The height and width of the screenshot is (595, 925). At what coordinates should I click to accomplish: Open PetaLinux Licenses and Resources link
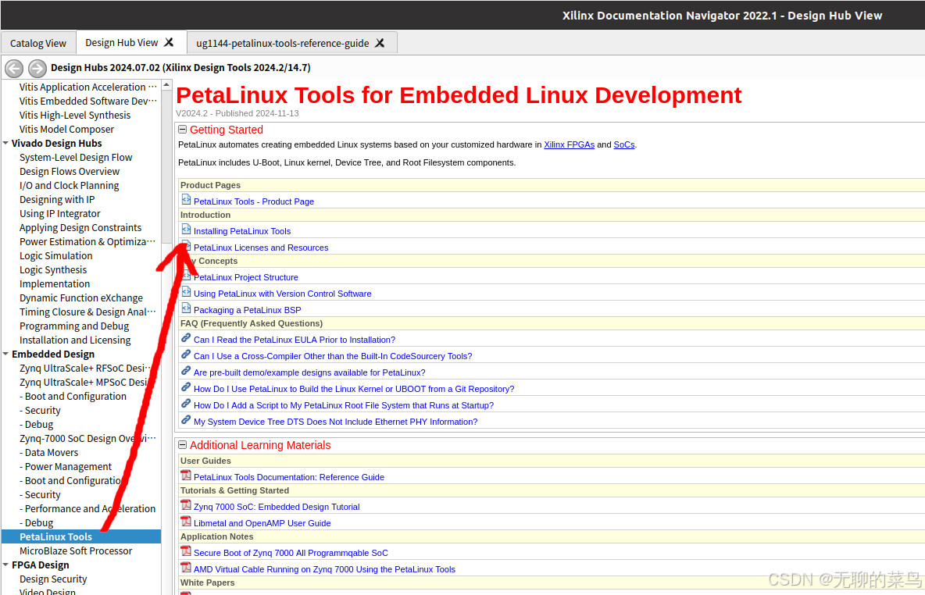pyautogui.click(x=261, y=248)
